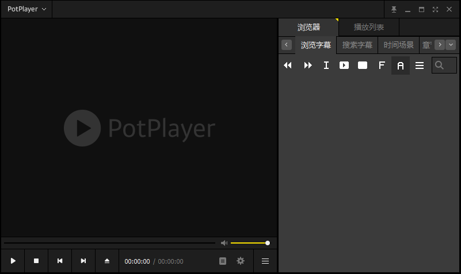This screenshot has width=461, height=274.
Task: Switch to fullscreen mode
Action: tap(435, 9)
